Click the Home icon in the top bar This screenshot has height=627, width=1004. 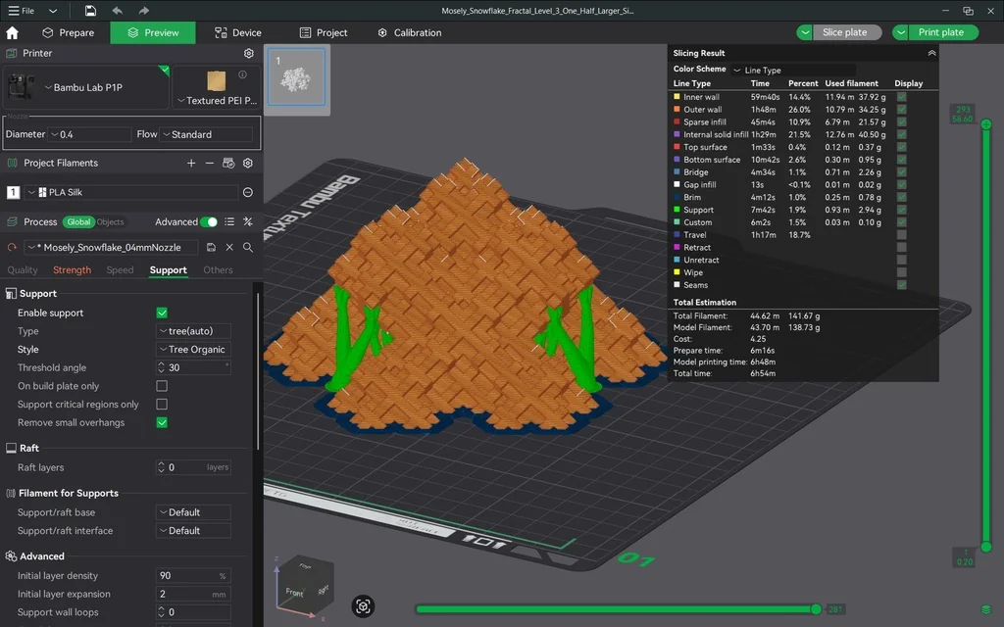(12, 32)
